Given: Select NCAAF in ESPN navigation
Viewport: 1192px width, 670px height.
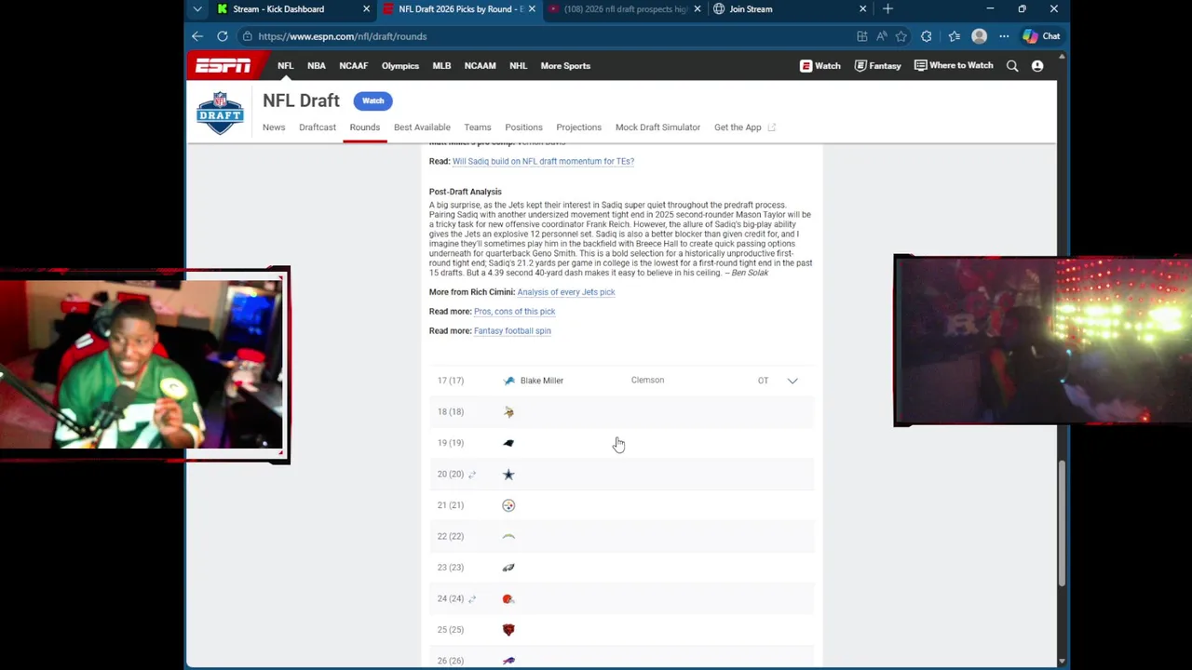Looking at the screenshot, I should point(354,66).
